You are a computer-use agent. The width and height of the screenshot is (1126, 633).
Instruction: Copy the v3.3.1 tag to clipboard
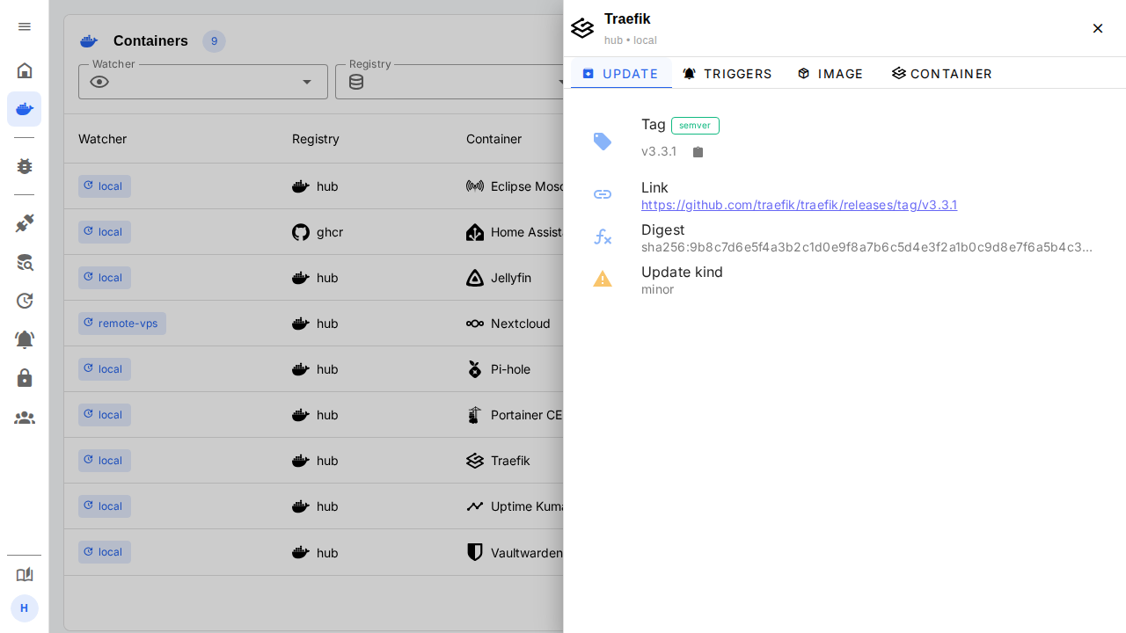698,152
